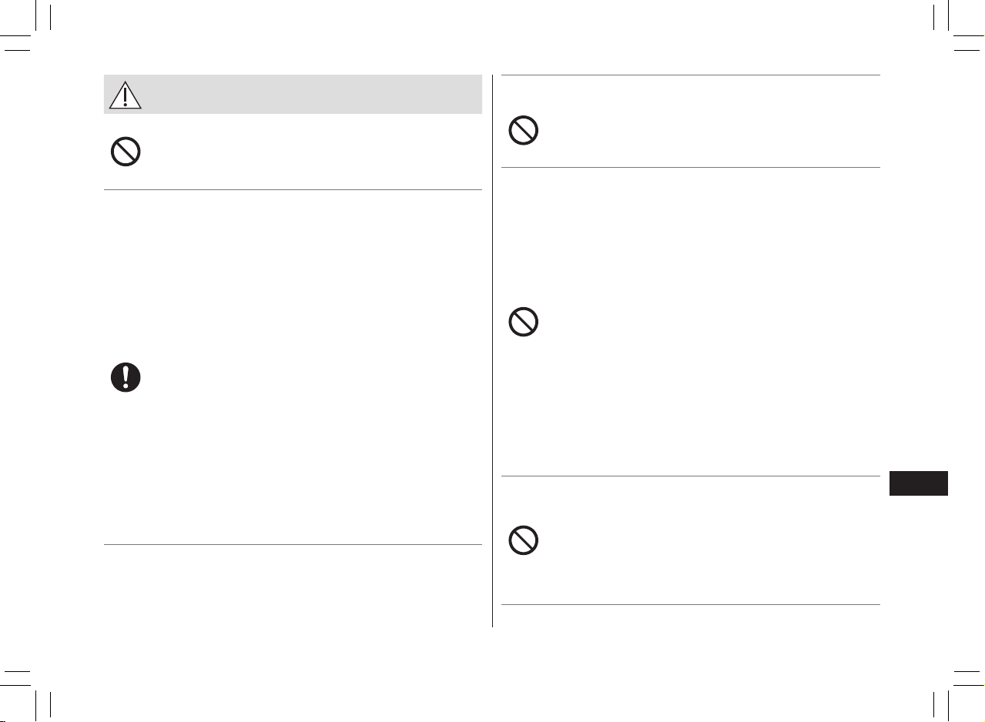
Task: Click the warning triangle icon in gray header
Action: coord(125,95)
